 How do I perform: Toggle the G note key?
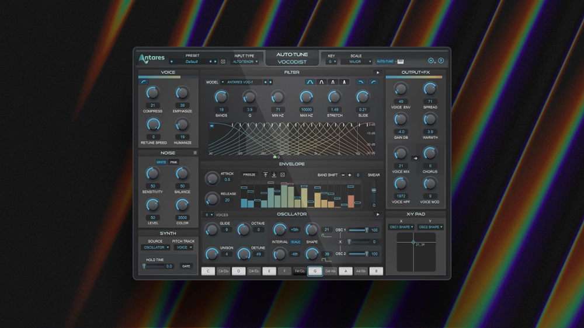pos(315,271)
